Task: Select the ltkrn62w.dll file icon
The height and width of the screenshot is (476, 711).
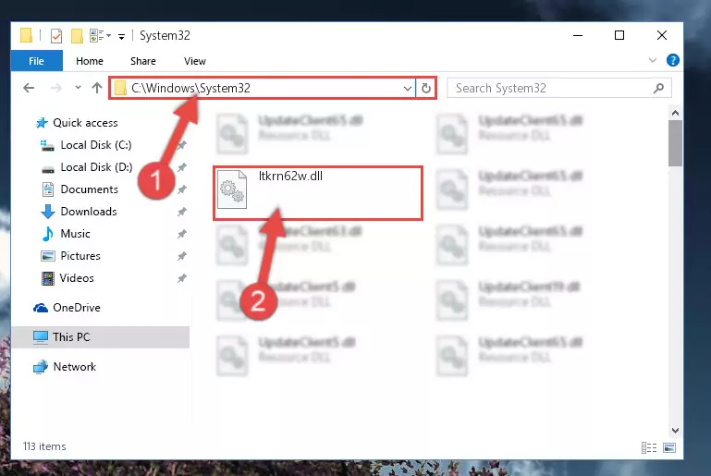Action: (232, 189)
